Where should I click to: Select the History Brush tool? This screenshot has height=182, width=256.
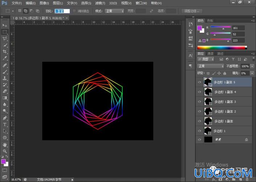[x=5, y=85]
